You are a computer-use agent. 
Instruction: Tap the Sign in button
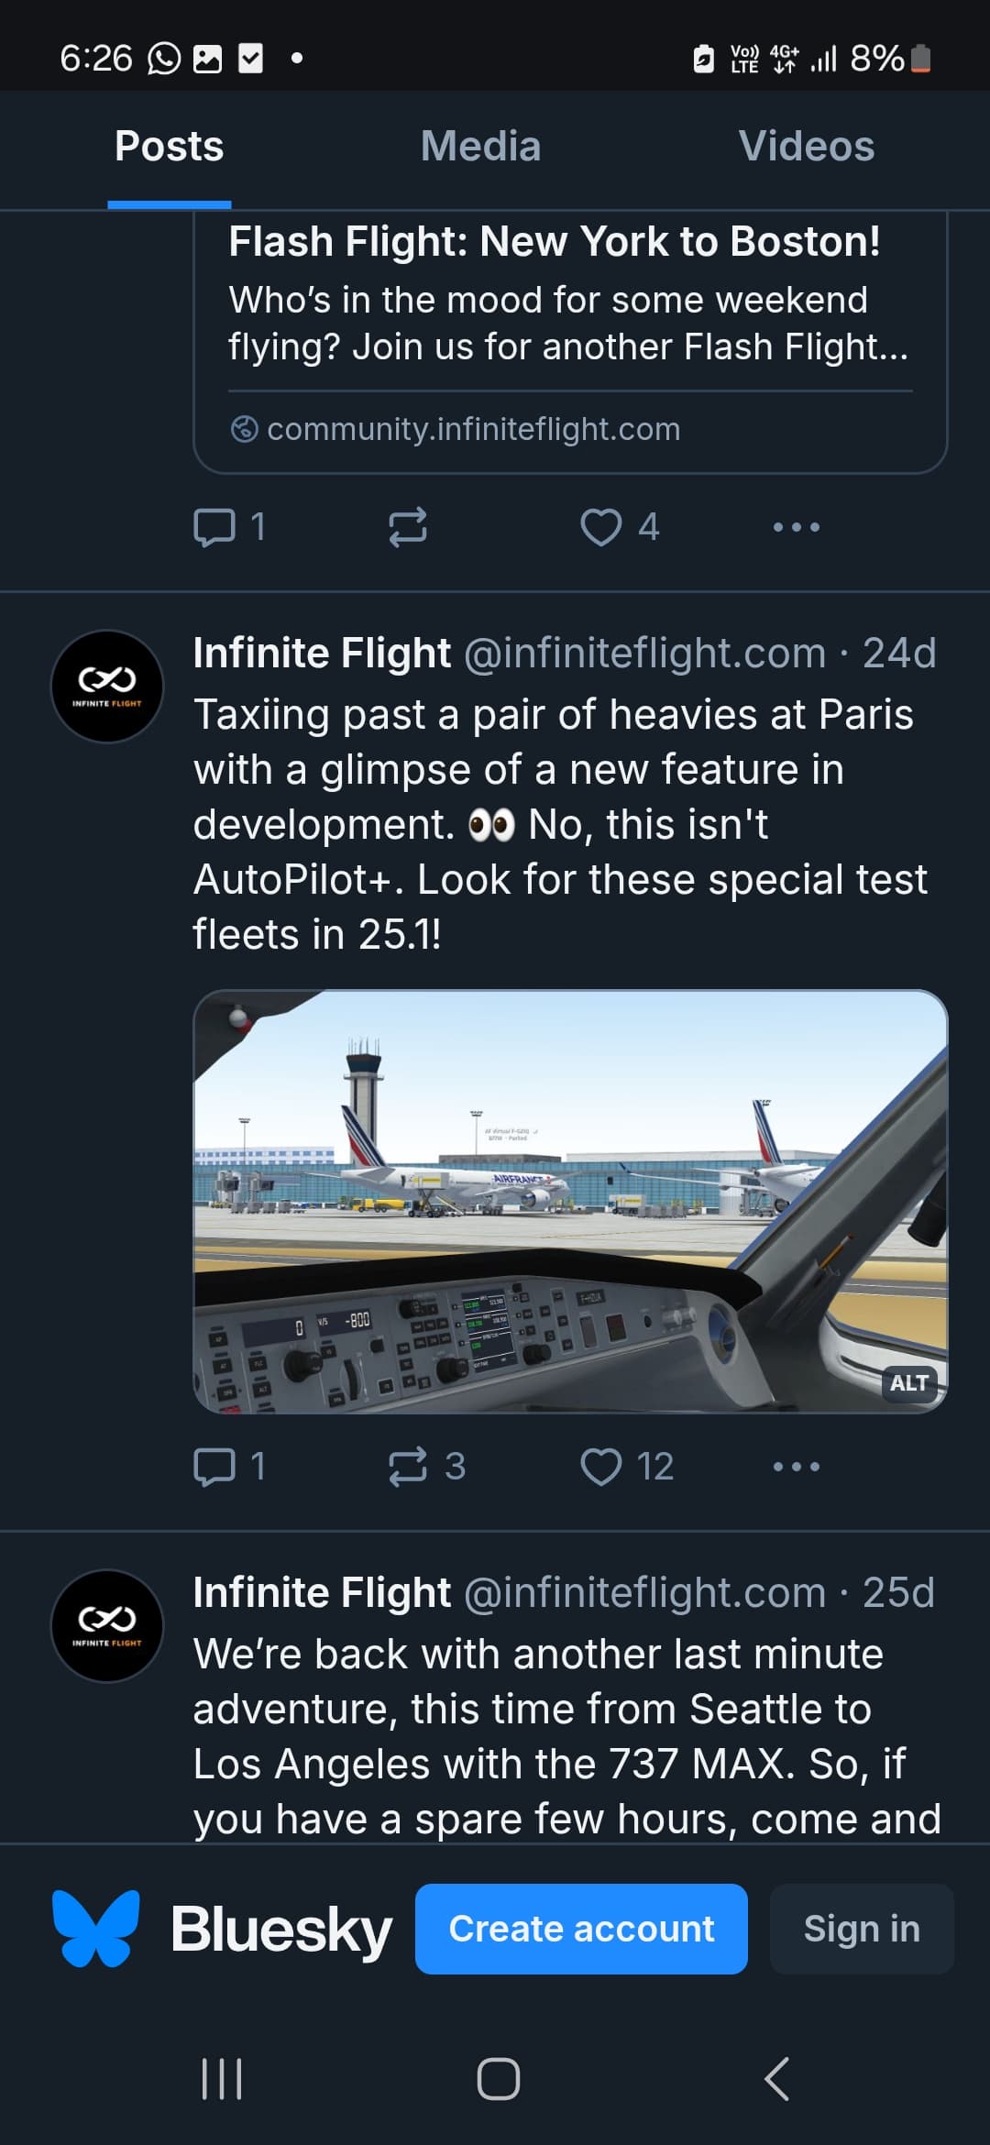862,1929
